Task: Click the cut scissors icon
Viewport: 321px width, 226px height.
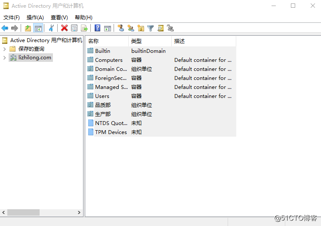Action: coord(51,28)
